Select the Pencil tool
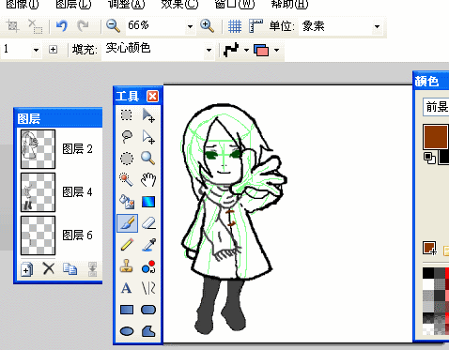This screenshot has width=449, height=350. [x=127, y=245]
